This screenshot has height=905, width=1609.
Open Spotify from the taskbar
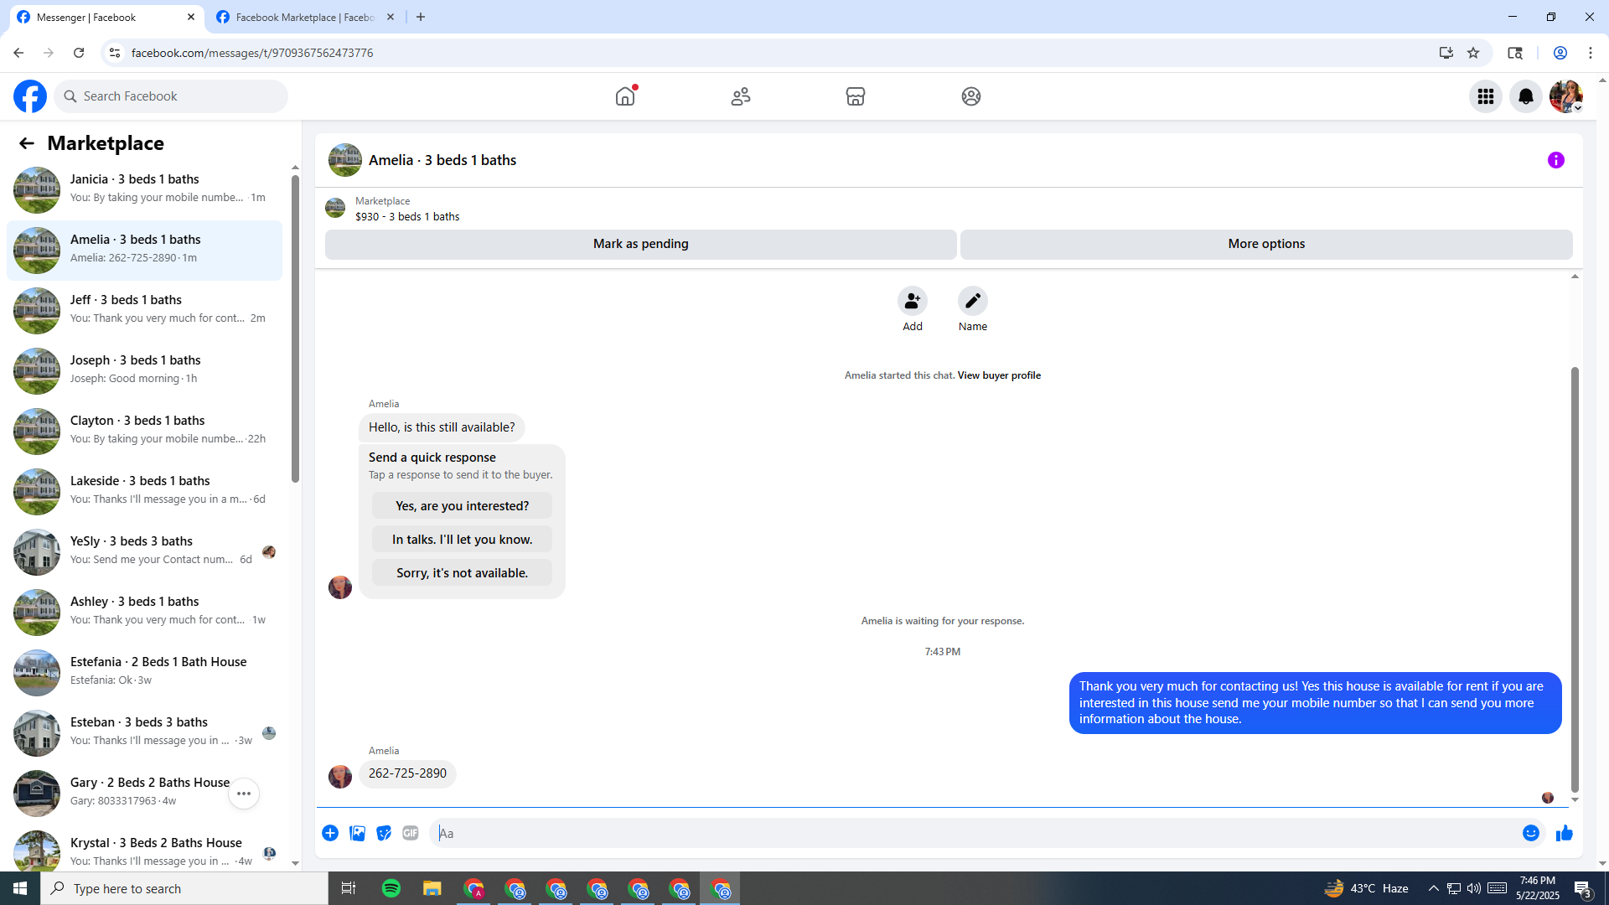[391, 888]
